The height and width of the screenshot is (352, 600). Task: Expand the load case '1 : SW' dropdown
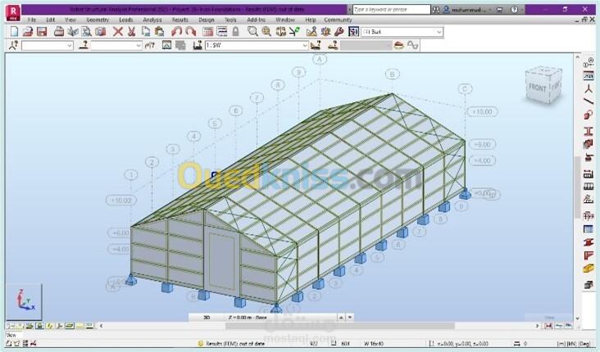(x=304, y=46)
